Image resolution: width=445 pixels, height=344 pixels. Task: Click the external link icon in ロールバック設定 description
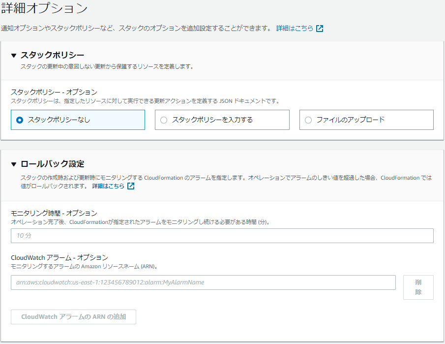click(x=130, y=186)
